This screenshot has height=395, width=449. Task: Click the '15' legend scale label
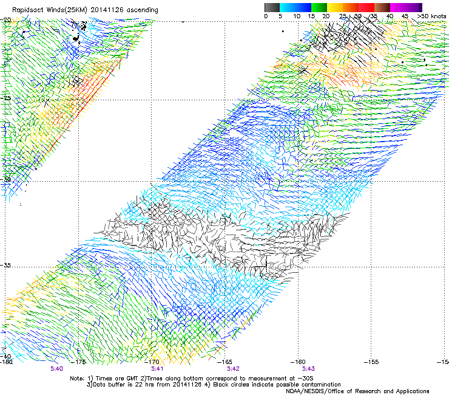(311, 16)
